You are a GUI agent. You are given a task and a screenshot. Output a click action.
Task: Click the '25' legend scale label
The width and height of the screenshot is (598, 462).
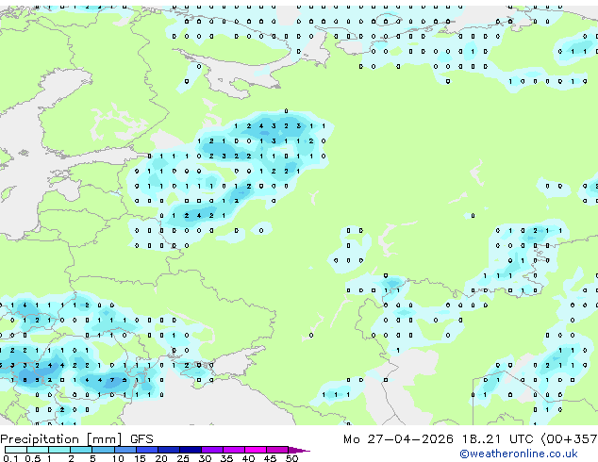pyautogui.click(x=183, y=458)
